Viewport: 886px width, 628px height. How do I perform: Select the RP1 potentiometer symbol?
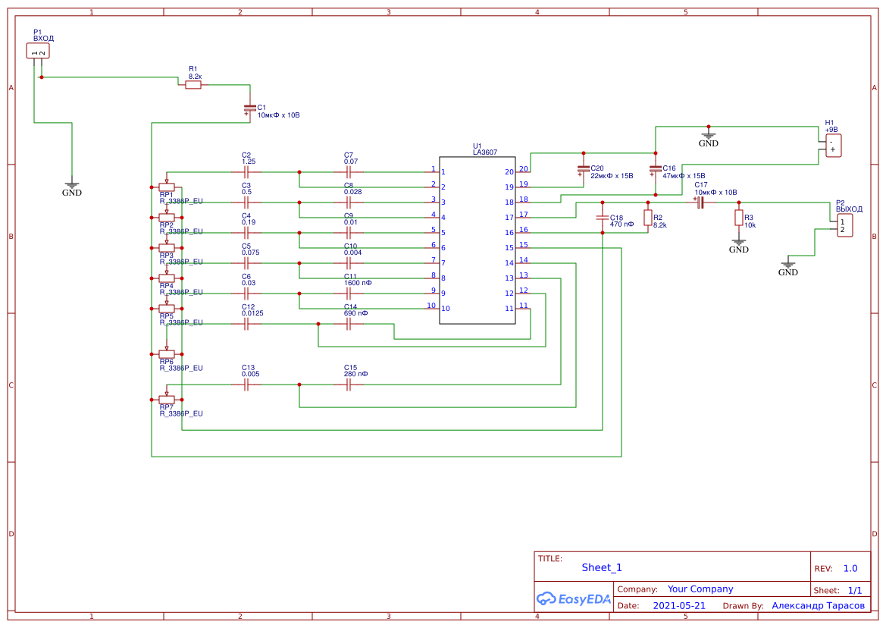[167, 186]
